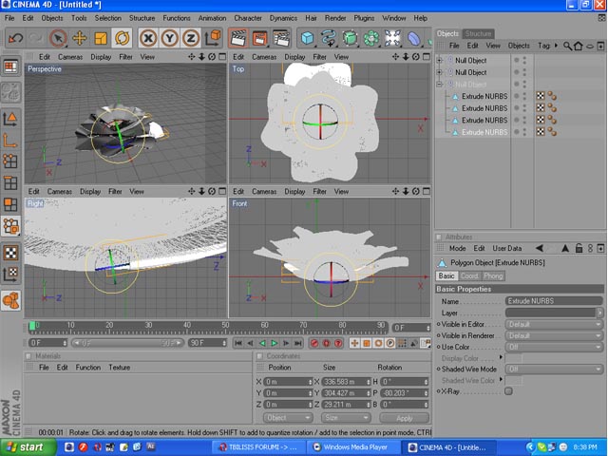Click the Name field Extrude NURBS
The height and width of the screenshot is (456, 608).
[554, 301]
